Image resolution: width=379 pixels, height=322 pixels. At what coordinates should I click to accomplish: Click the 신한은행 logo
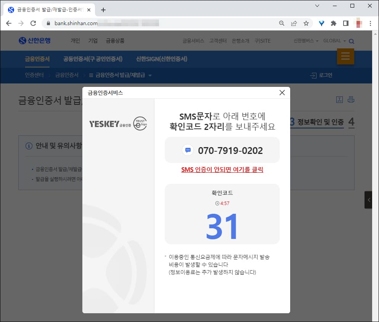(x=35, y=40)
